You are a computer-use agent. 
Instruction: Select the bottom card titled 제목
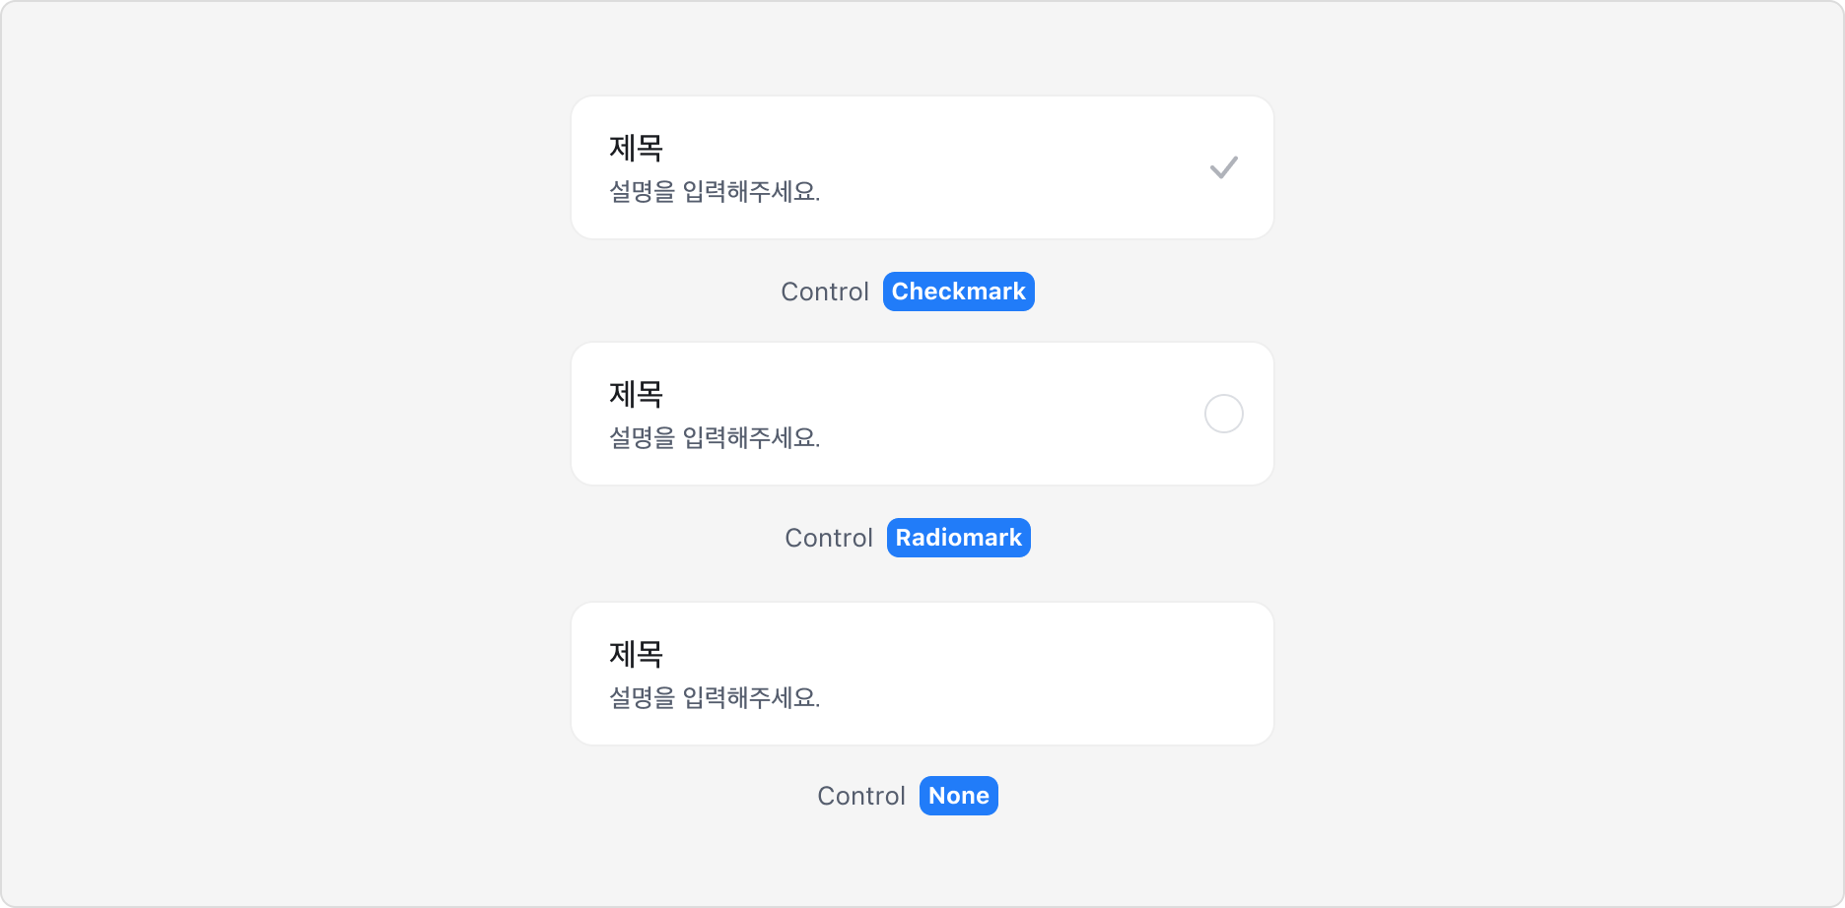tap(922, 673)
